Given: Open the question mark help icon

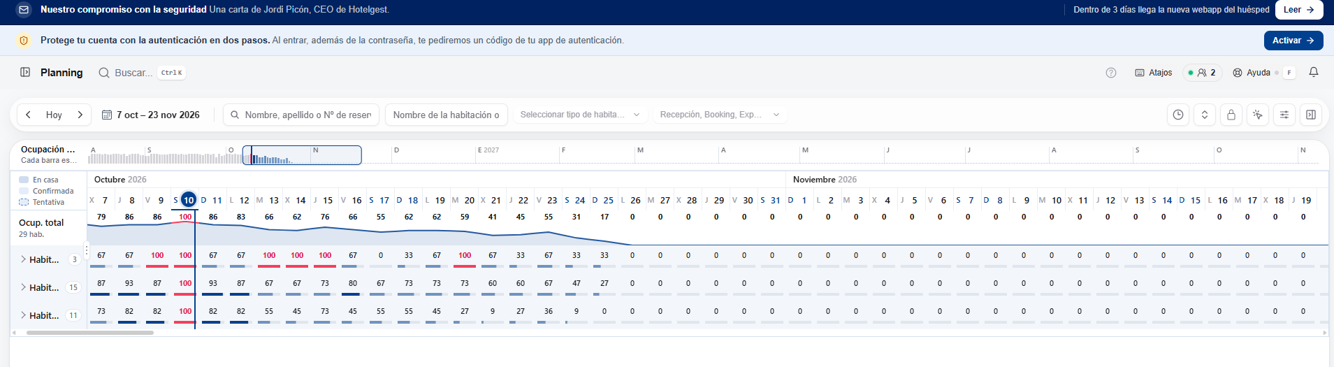Looking at the screenshot, I should click(x=1111, y=73).
